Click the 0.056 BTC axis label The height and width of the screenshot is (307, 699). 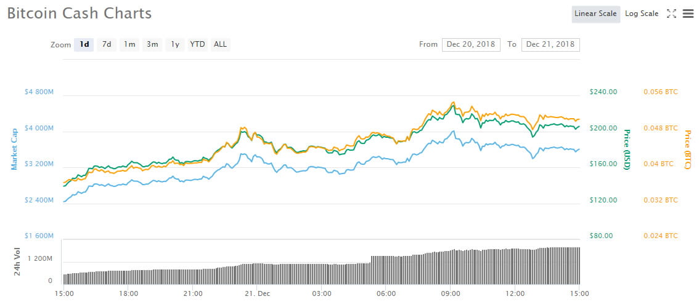(x=660, y=92)
